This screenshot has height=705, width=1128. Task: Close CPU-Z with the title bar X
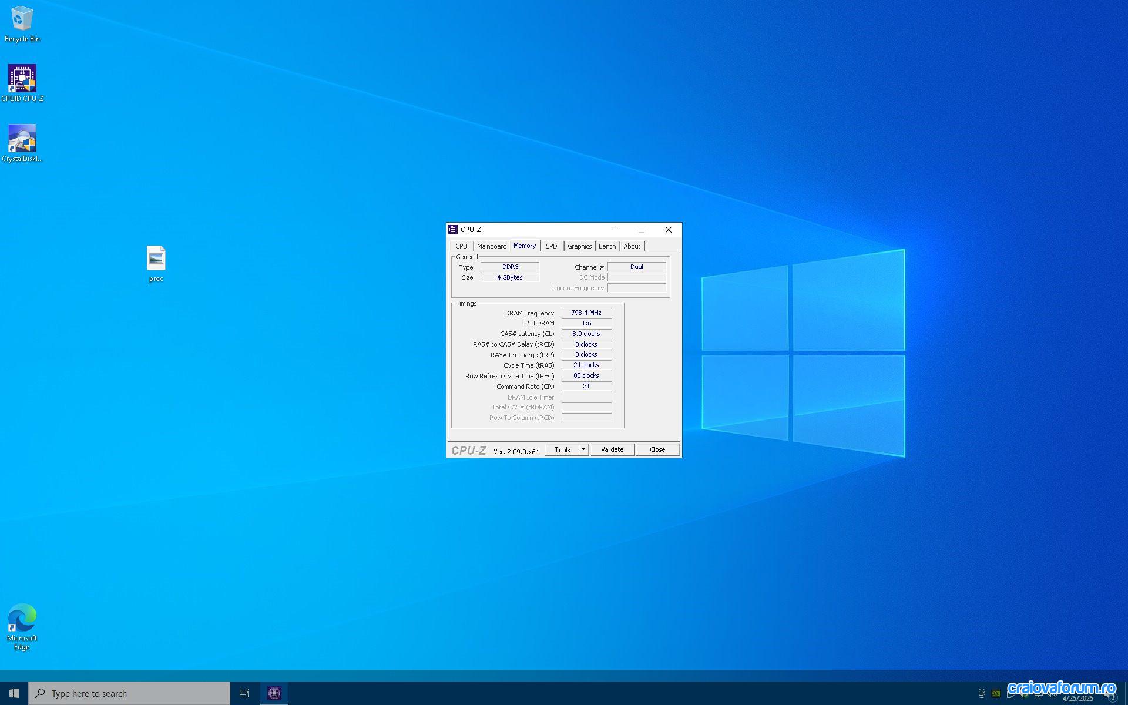point(669,230)
